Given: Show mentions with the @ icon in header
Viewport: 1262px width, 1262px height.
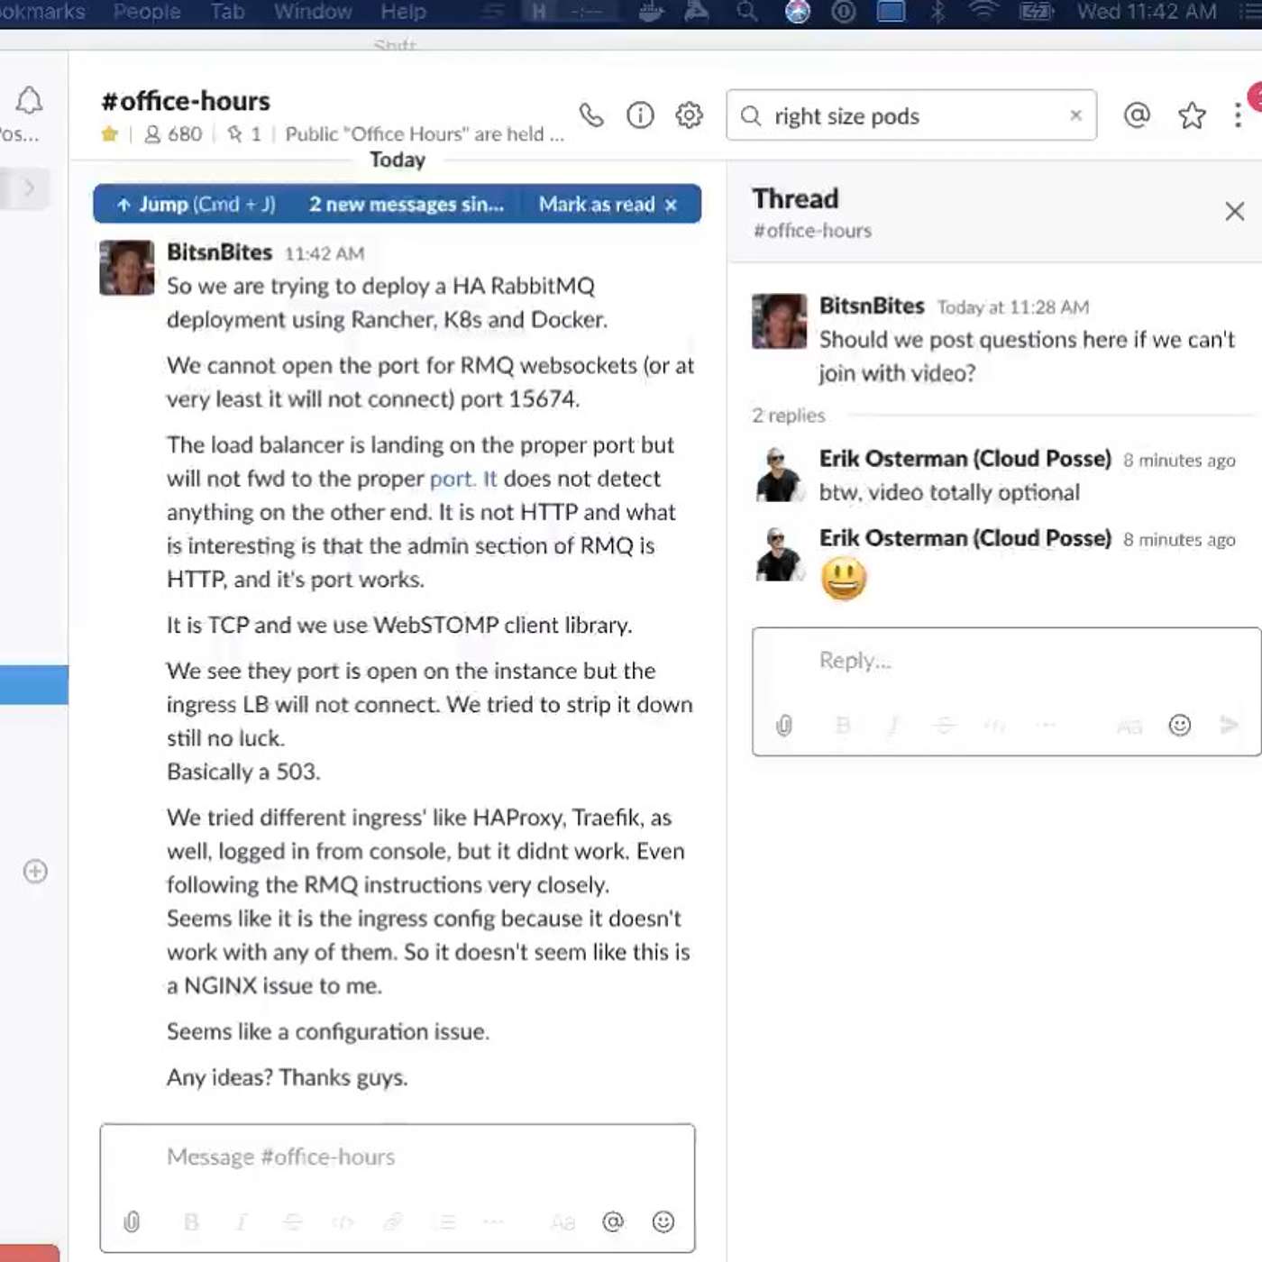Looking at the screenshot, I should click(1137, 115).
